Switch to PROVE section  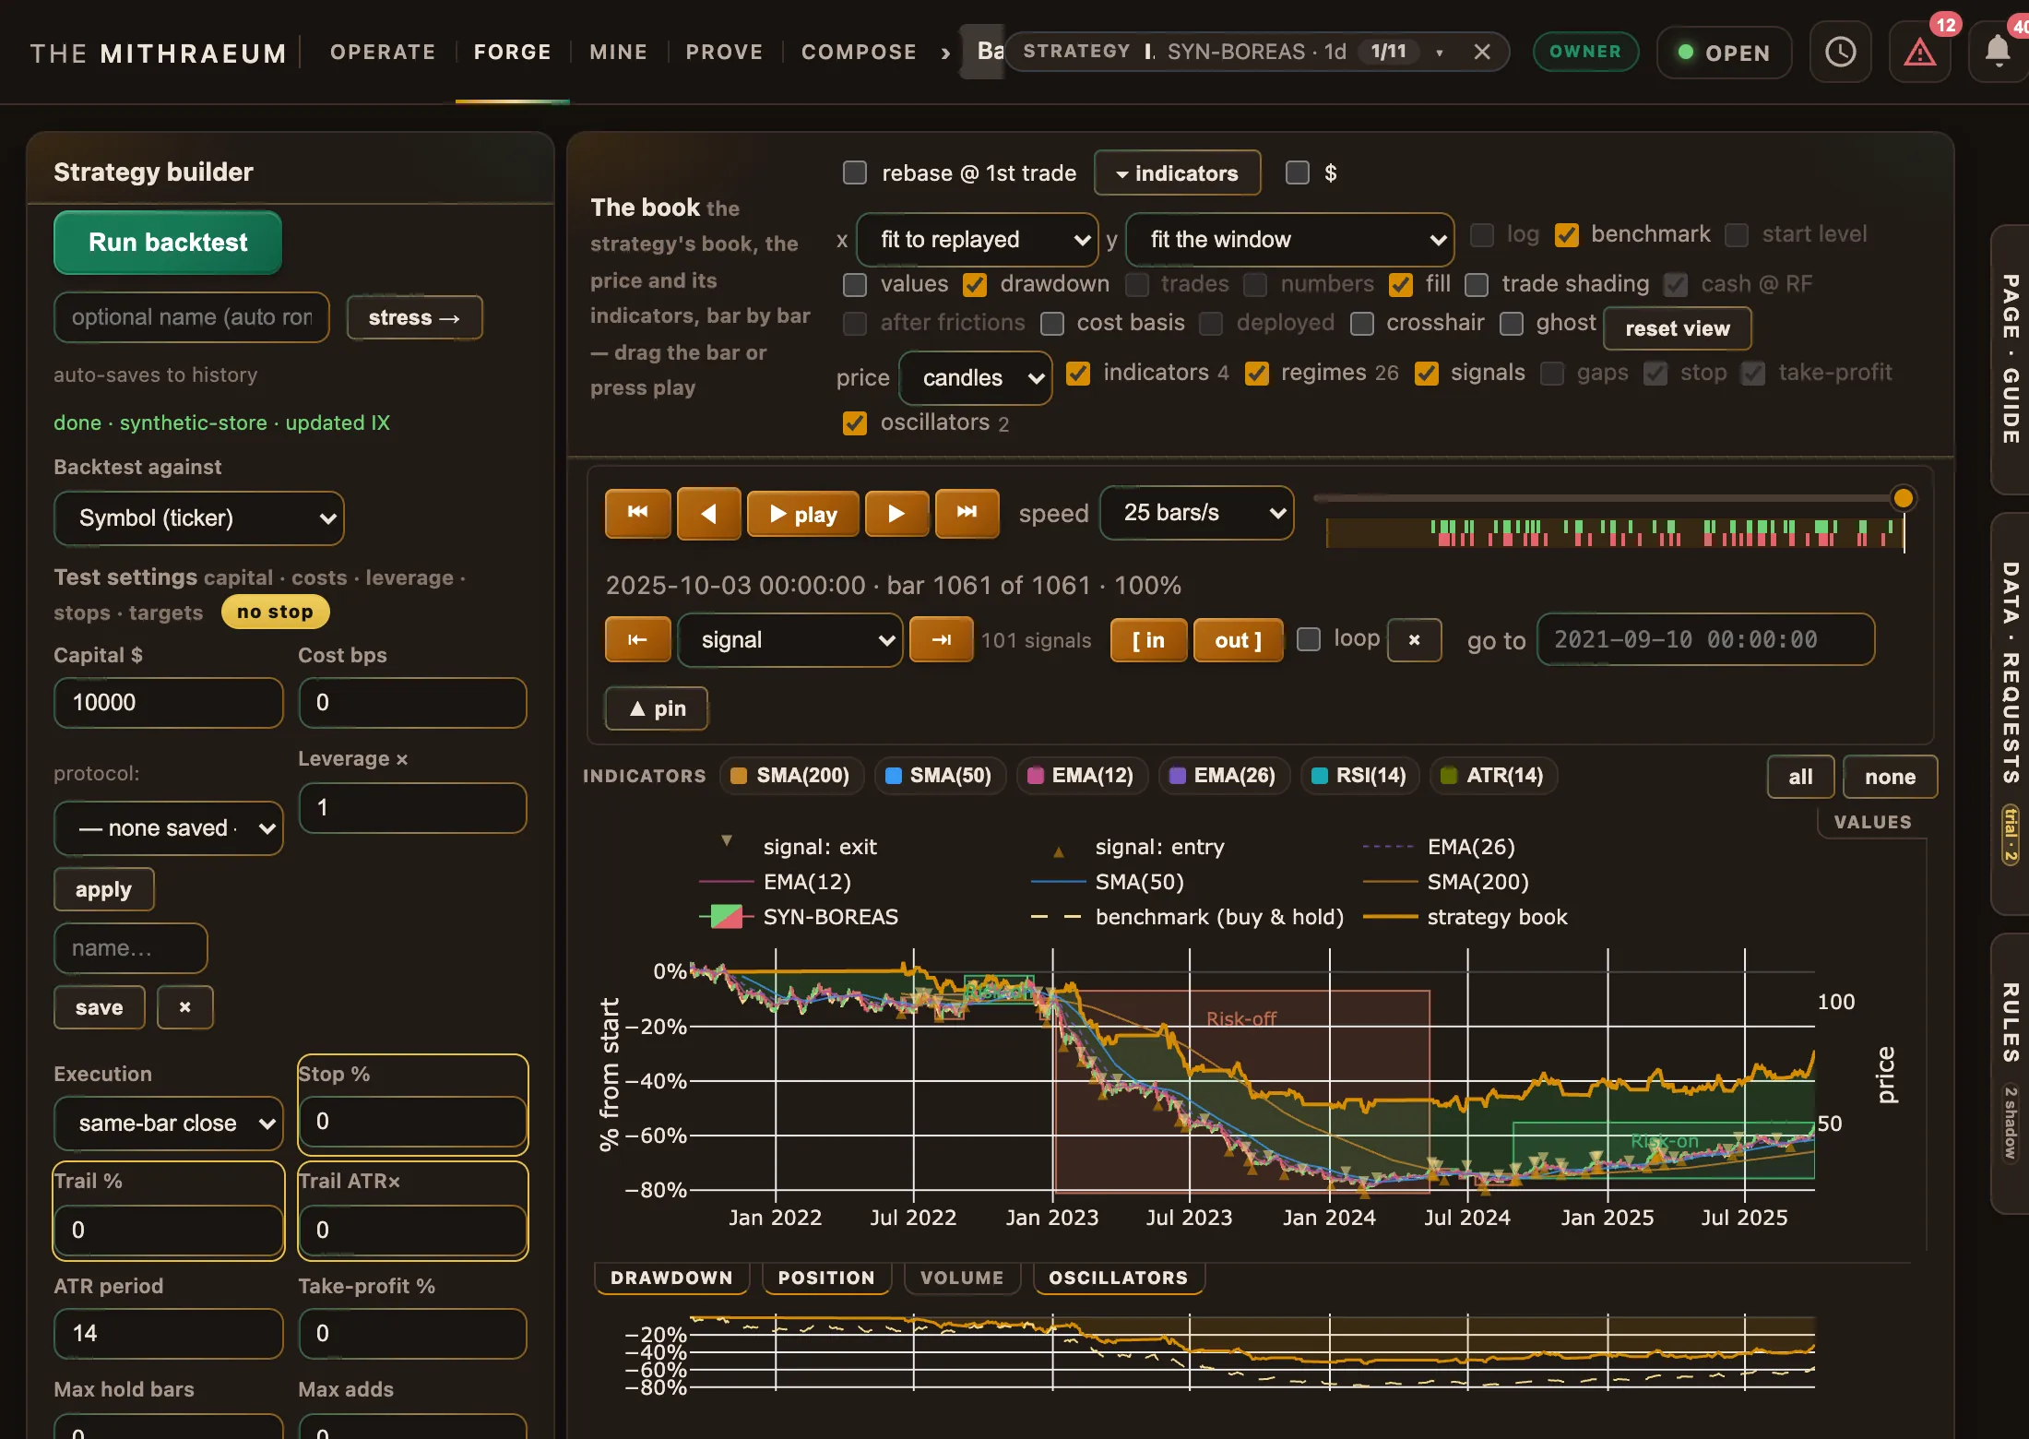click(724, 53)
